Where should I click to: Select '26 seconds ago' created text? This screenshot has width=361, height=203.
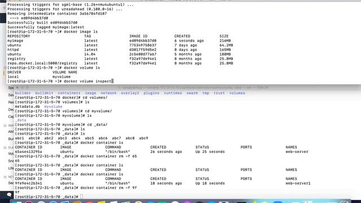pyautogui.click(x=166, y=152)
